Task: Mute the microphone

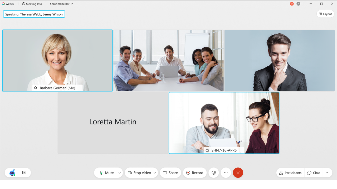Action: (x=106, y=173)
